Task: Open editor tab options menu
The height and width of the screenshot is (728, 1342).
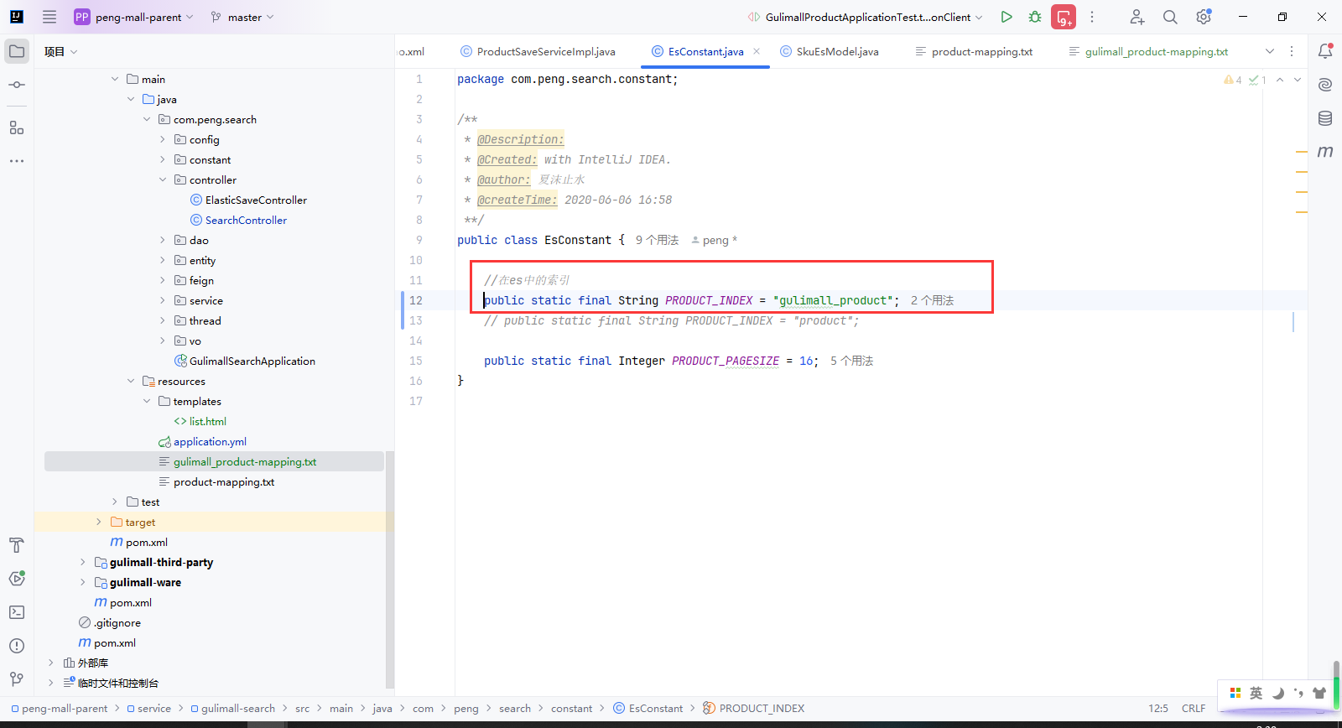Action: pos(1292,51)
